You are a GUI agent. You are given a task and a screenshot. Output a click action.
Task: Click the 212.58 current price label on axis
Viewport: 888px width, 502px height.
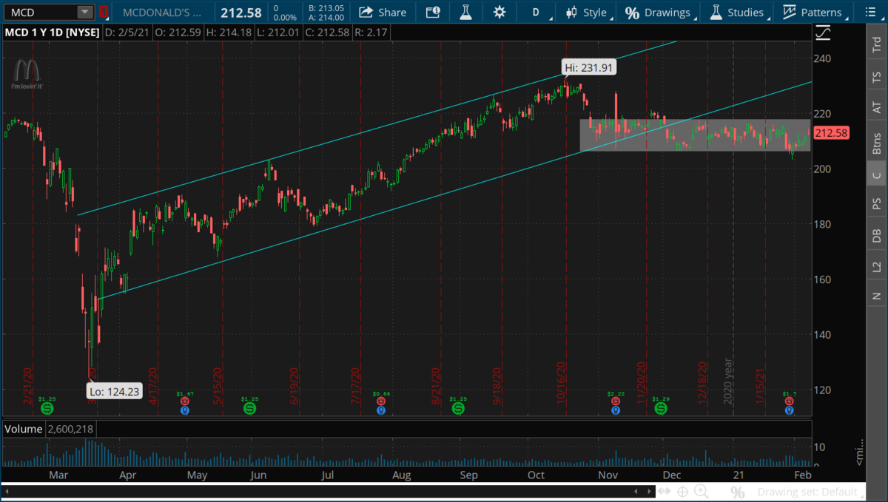tap(831, 134)
